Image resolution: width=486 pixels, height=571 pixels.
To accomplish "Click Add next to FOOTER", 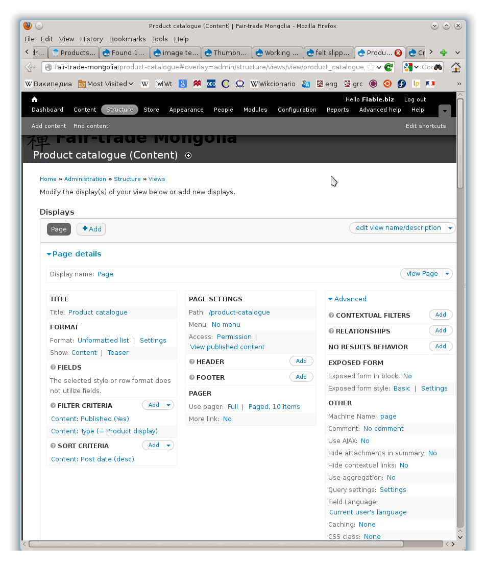I will click(x=301, y=377).
